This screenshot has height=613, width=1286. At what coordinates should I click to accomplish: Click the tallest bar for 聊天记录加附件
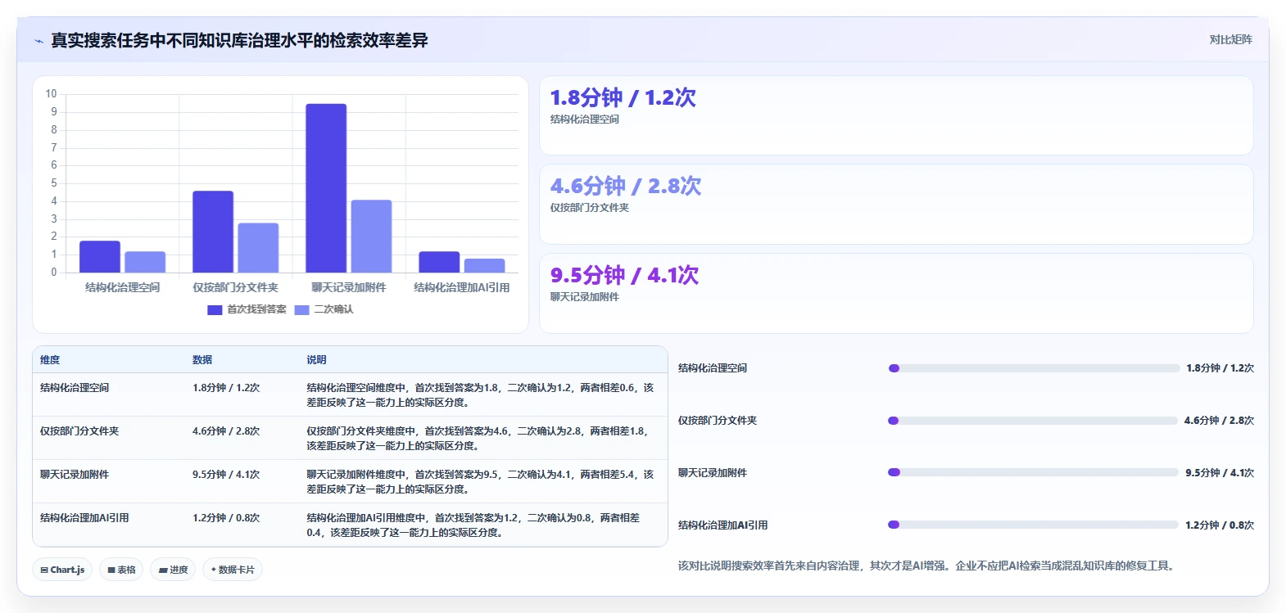tap(326, 188)
